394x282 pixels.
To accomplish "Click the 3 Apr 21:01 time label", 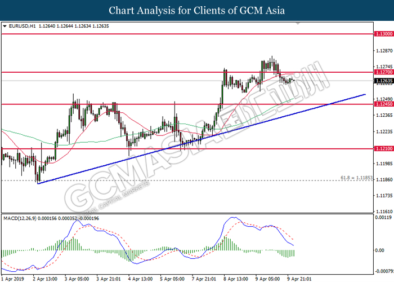I will tap(109, 279).
